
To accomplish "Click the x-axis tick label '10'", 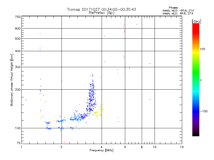I will click(155, 147).
